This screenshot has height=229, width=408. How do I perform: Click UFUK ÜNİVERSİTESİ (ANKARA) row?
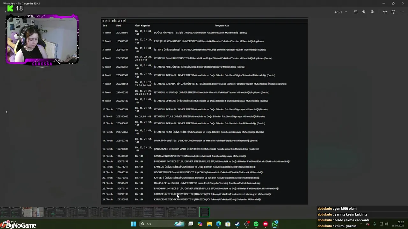coord(206,141)
